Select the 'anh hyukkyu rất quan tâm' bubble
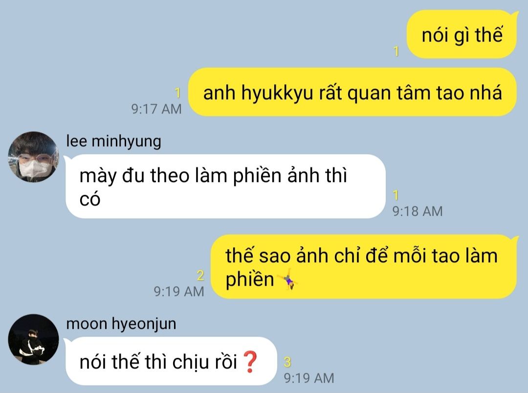The image size is (528, 393). click(352, 92)
